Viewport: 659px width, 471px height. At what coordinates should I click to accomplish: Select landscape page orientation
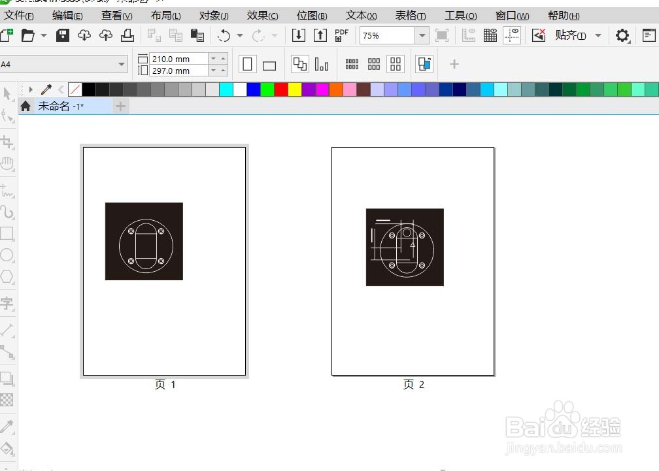(x=269, y=65)
